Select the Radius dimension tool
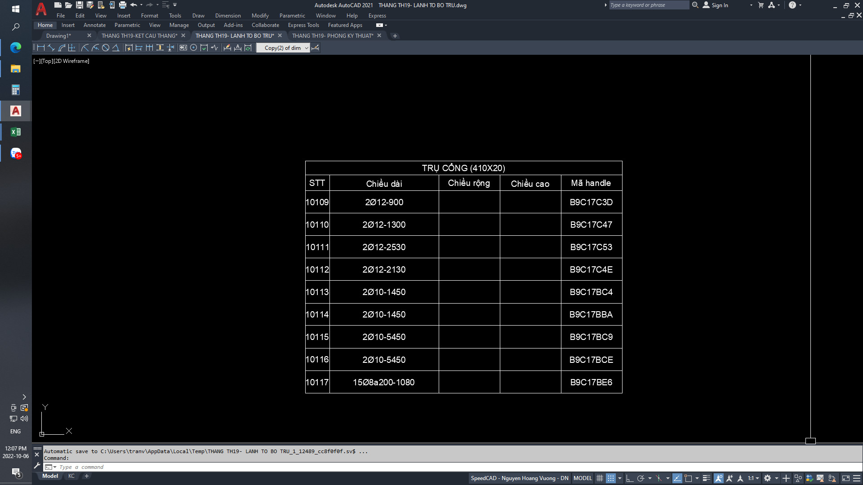The height and width of the screenshot is (485, 863). (85, 48)
